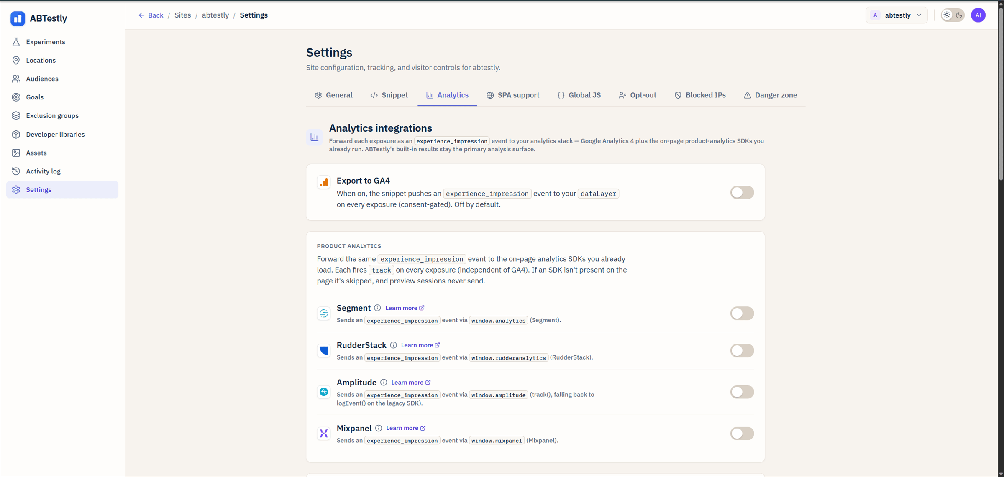Switch to the Opt-out tab
Viewport: 1004px width, 477px height.
638,95
